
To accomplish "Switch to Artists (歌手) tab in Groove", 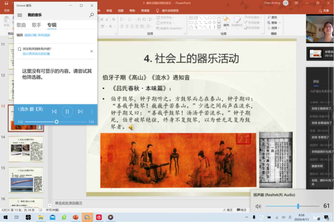I will pyautogui.click(x=37, y=25).
